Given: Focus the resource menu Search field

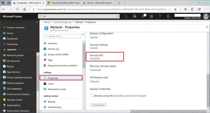Looking at the screenshot, I should tap(62, 36).
